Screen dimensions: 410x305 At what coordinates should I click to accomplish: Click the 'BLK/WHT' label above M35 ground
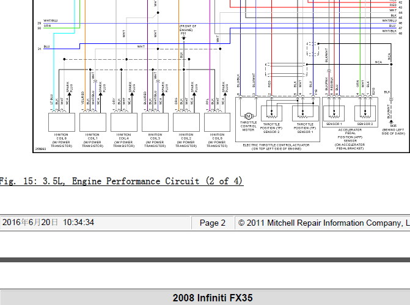389,111
